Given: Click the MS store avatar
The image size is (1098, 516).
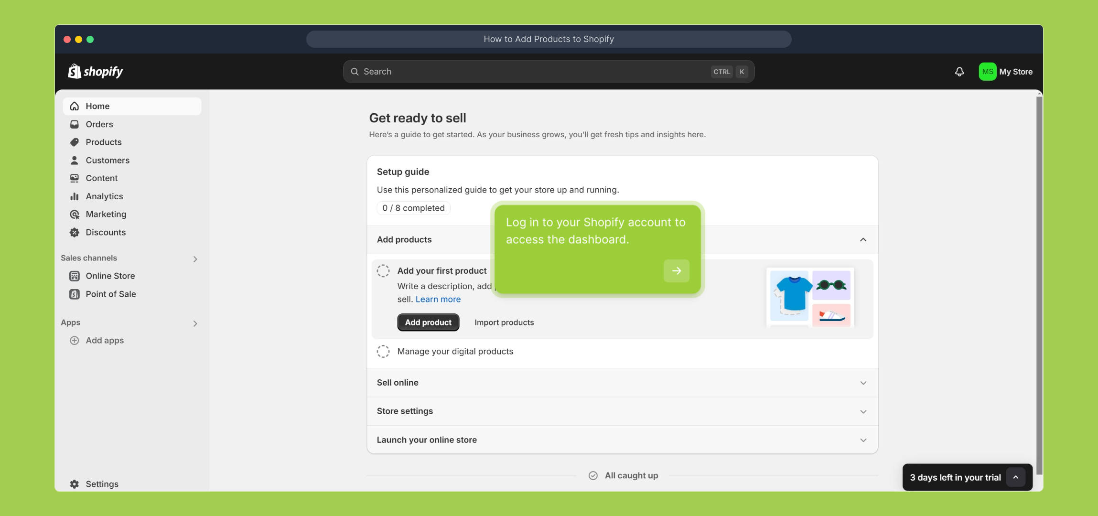Looking at the screenshot, I should tap(987, 72).
